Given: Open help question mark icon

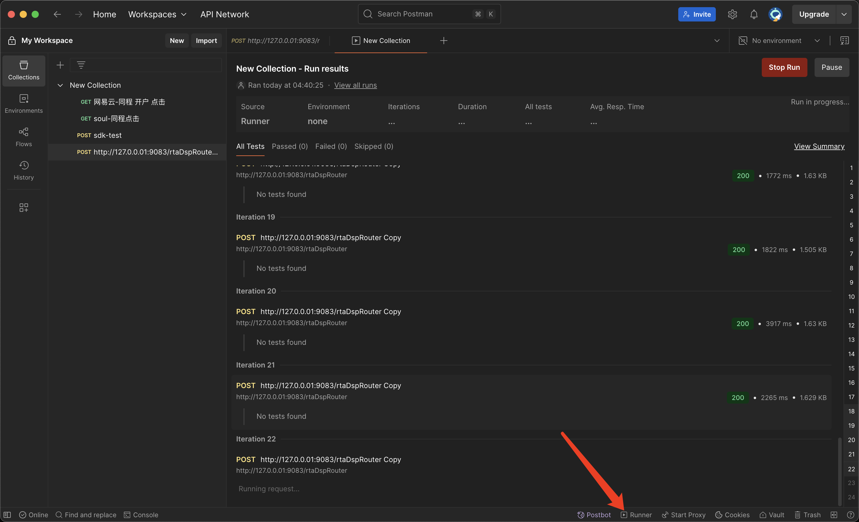Looking at the screenshot, I should [x=850, y=515].
